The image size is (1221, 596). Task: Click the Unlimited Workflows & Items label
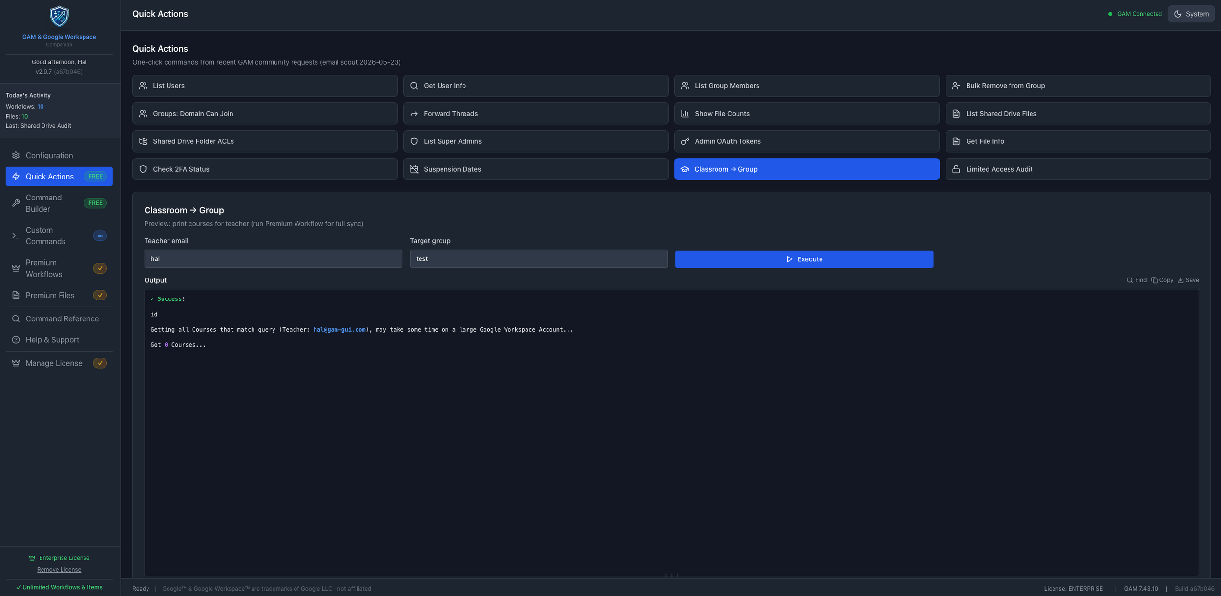point(59,587)
